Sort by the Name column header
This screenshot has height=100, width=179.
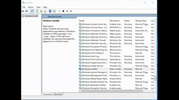point(82,21)
